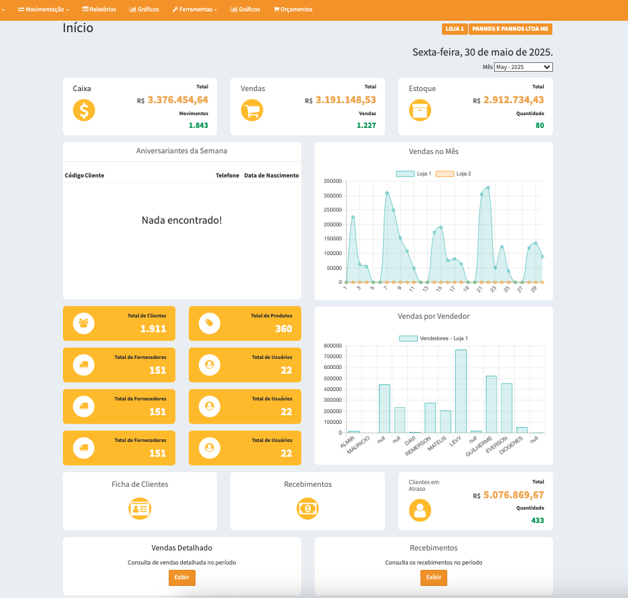Click the LOJA 1 orange badge
This screenshot has height=598, width=628.
(x=455, y=29)
